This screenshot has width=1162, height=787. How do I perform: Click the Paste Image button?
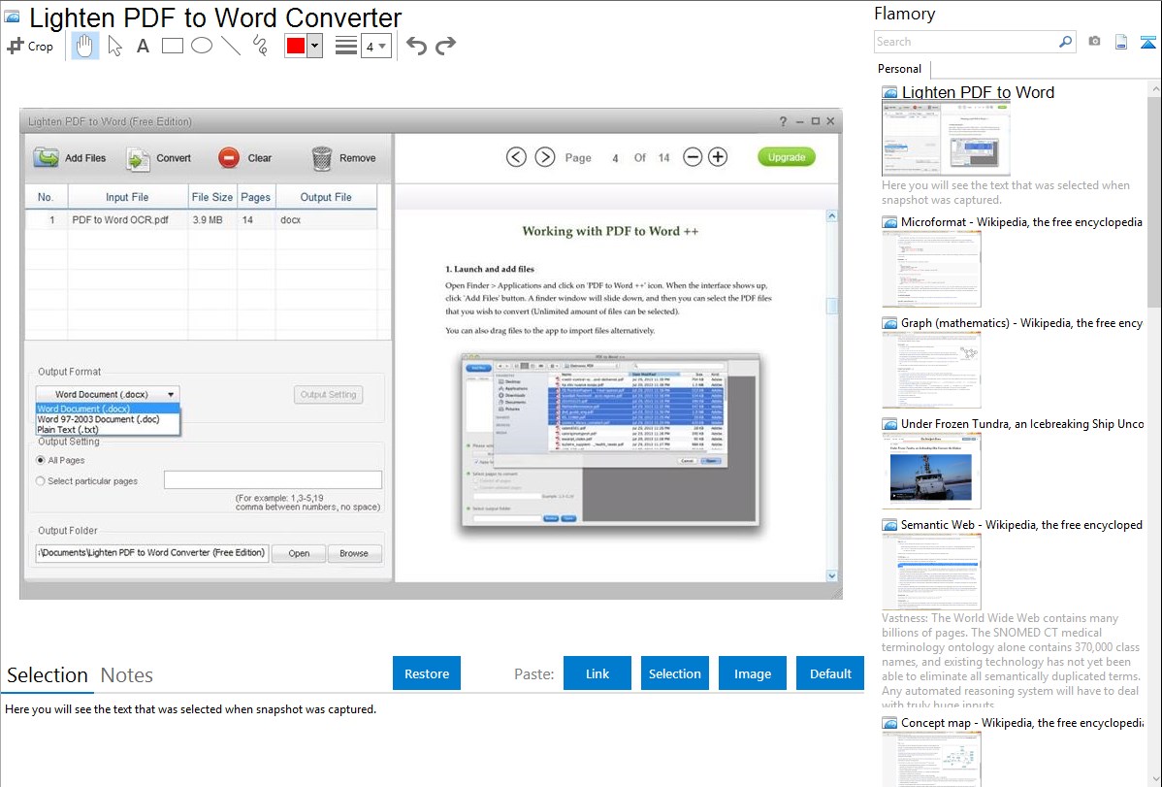pos(752,673)
